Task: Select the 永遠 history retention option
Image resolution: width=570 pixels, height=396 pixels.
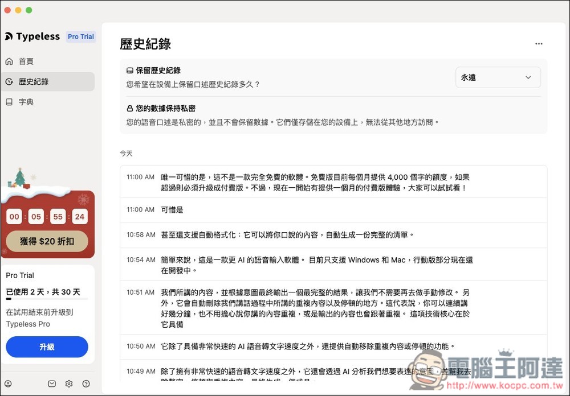Action: (x=467, y=77)
